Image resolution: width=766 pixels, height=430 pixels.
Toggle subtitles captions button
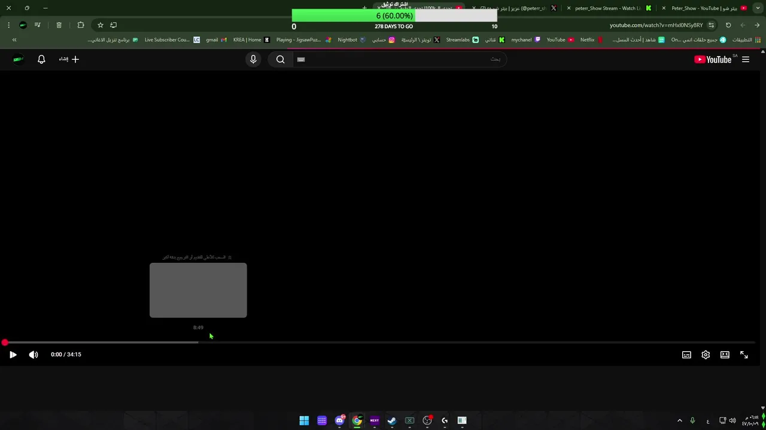686,355
